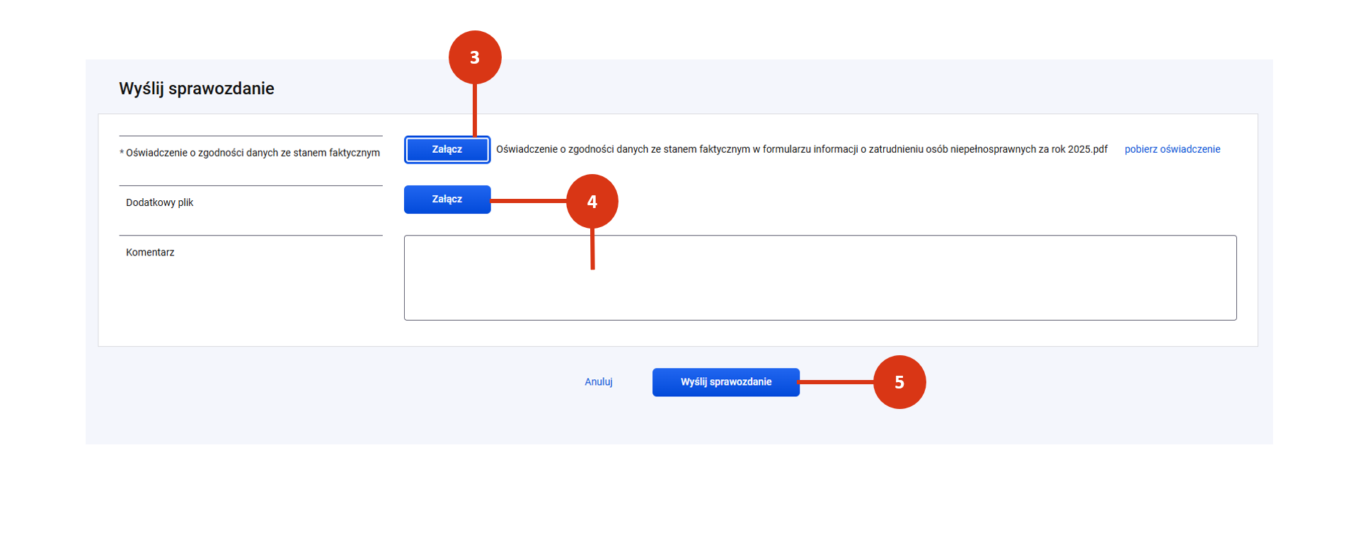
Task: Click the required asterisk before the Oświadczenie label
Action: (122, 153)
